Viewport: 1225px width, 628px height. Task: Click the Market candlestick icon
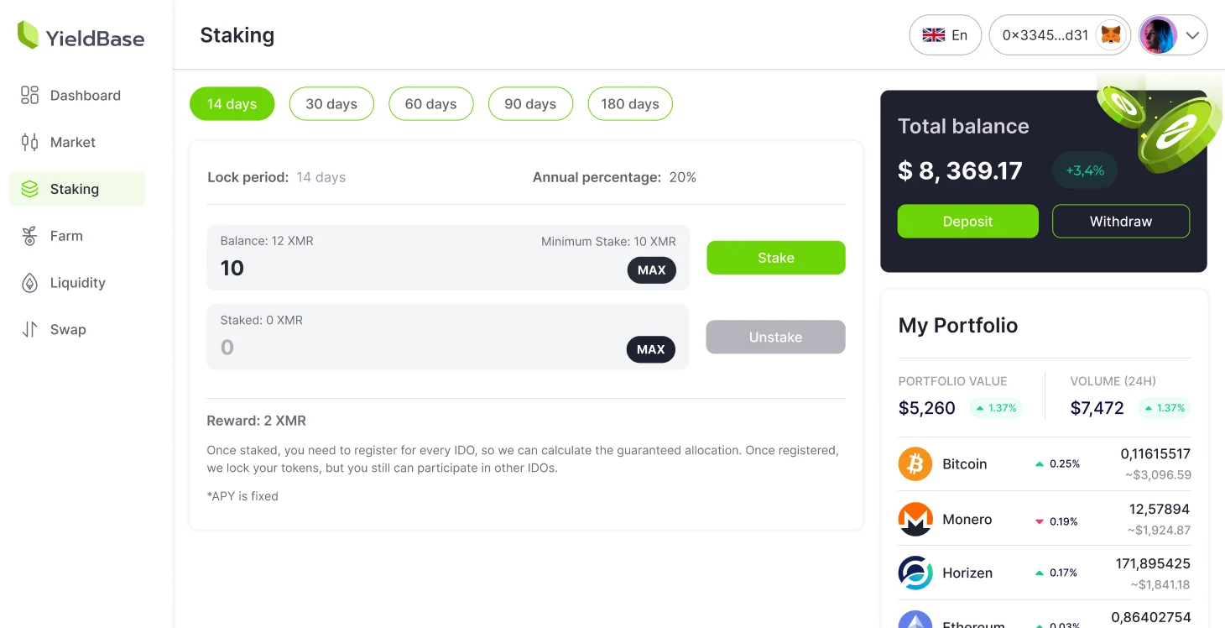tap(29, 142)
